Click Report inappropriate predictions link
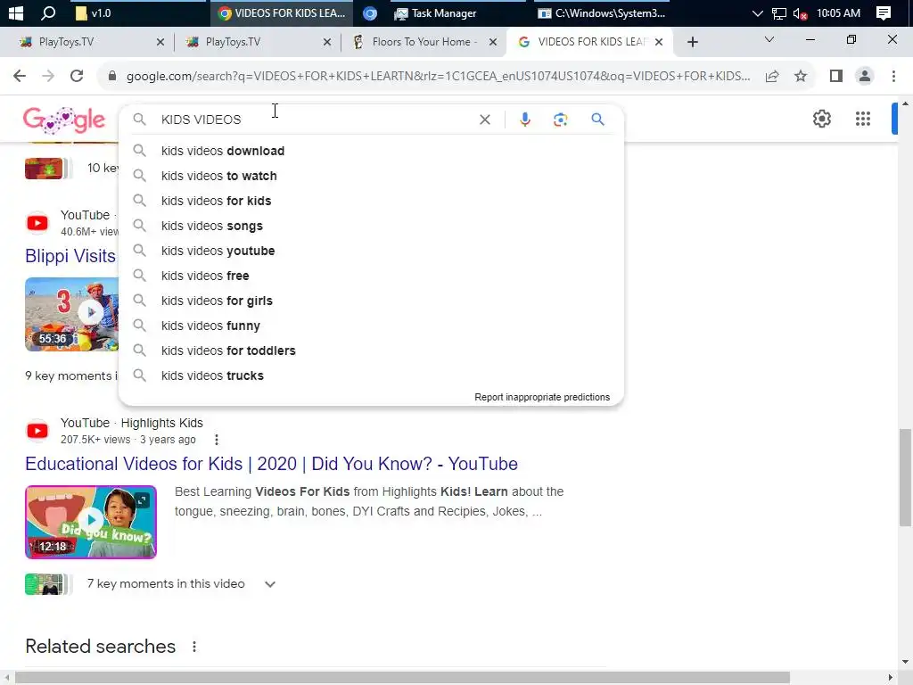 (542, 397)
